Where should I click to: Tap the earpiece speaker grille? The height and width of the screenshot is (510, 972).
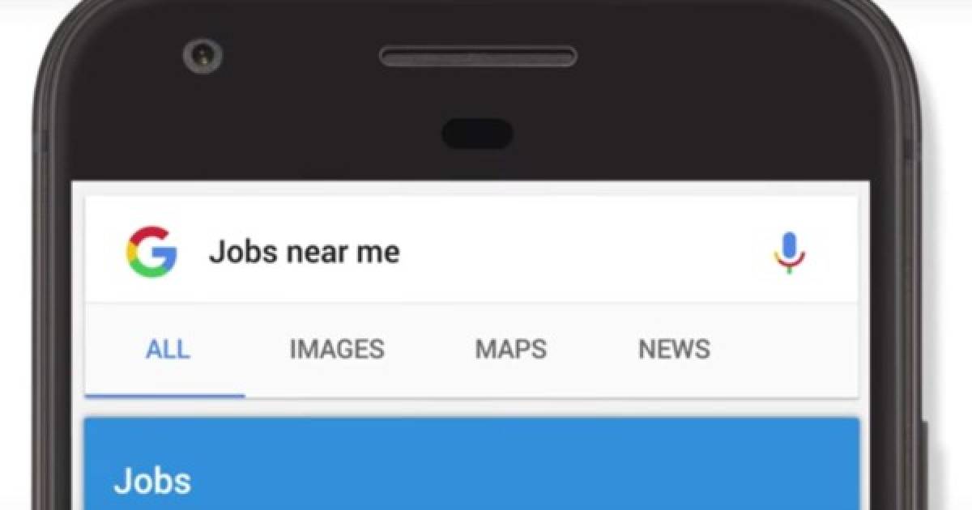(478, 56)
